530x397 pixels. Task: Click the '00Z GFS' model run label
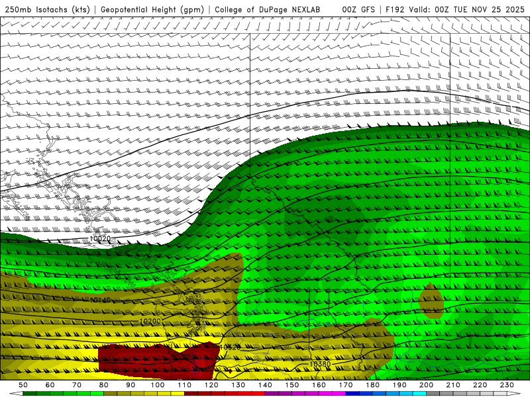click(358, 9)
